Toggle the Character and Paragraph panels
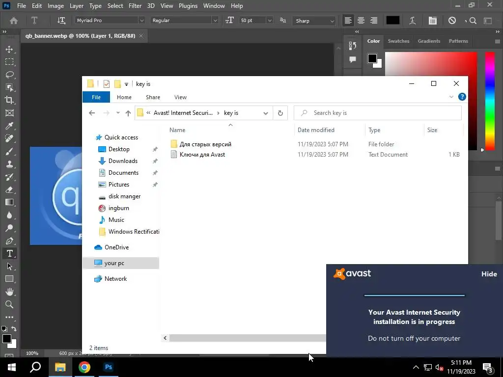 point(432,21)
